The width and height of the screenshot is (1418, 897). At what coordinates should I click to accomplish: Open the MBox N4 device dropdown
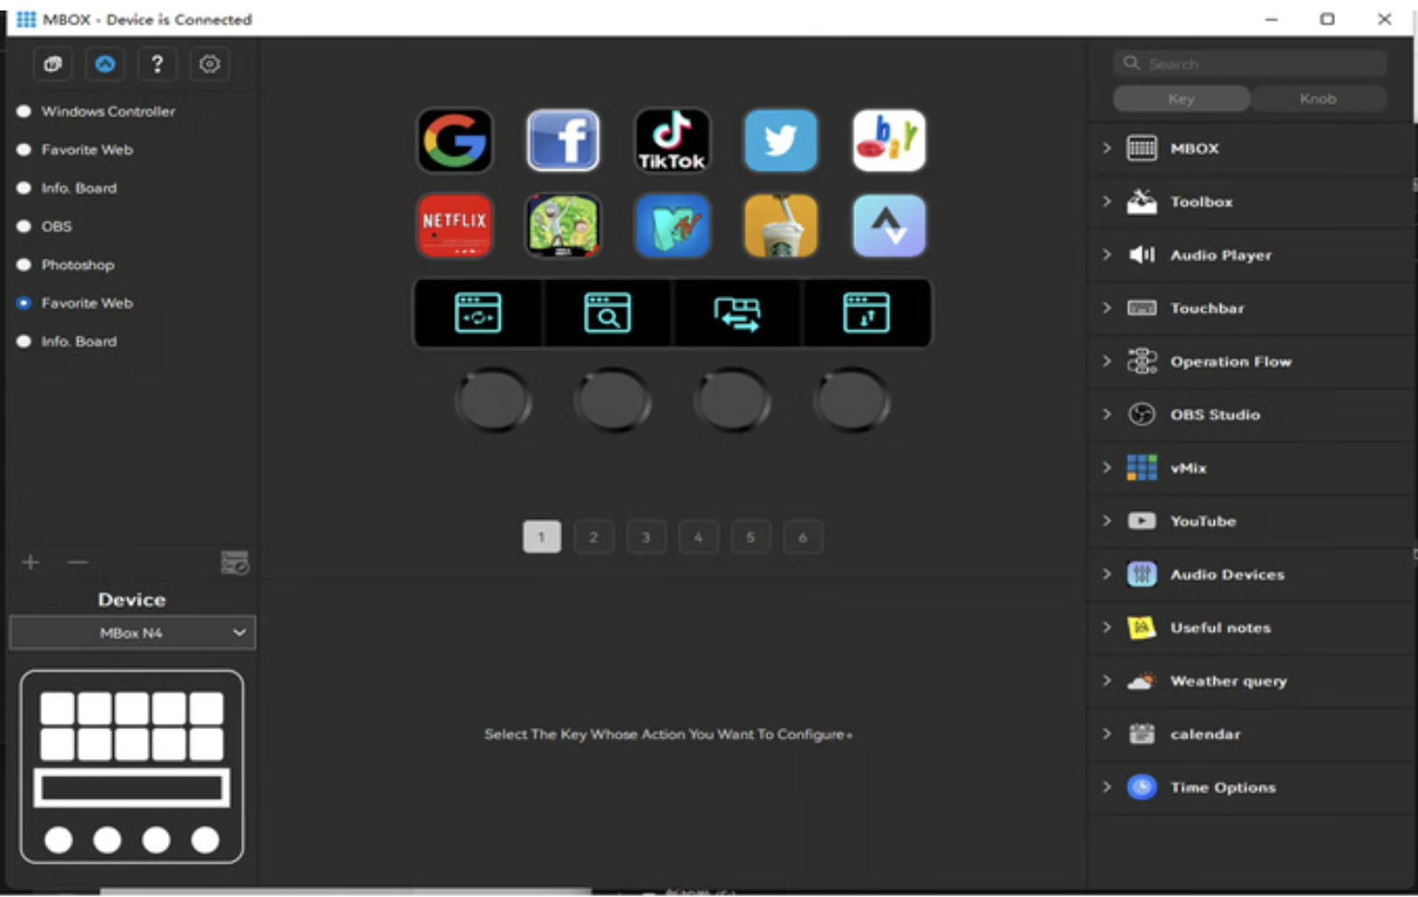click(x=133, y=633)
